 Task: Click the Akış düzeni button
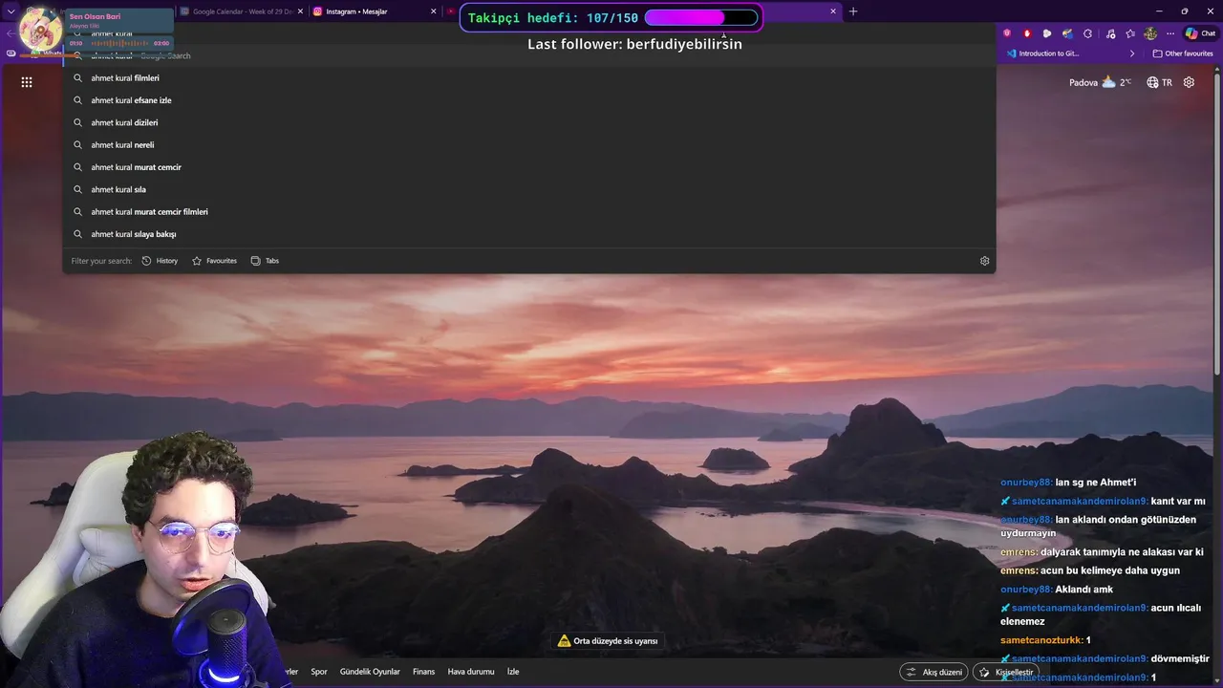pos(934,672)
